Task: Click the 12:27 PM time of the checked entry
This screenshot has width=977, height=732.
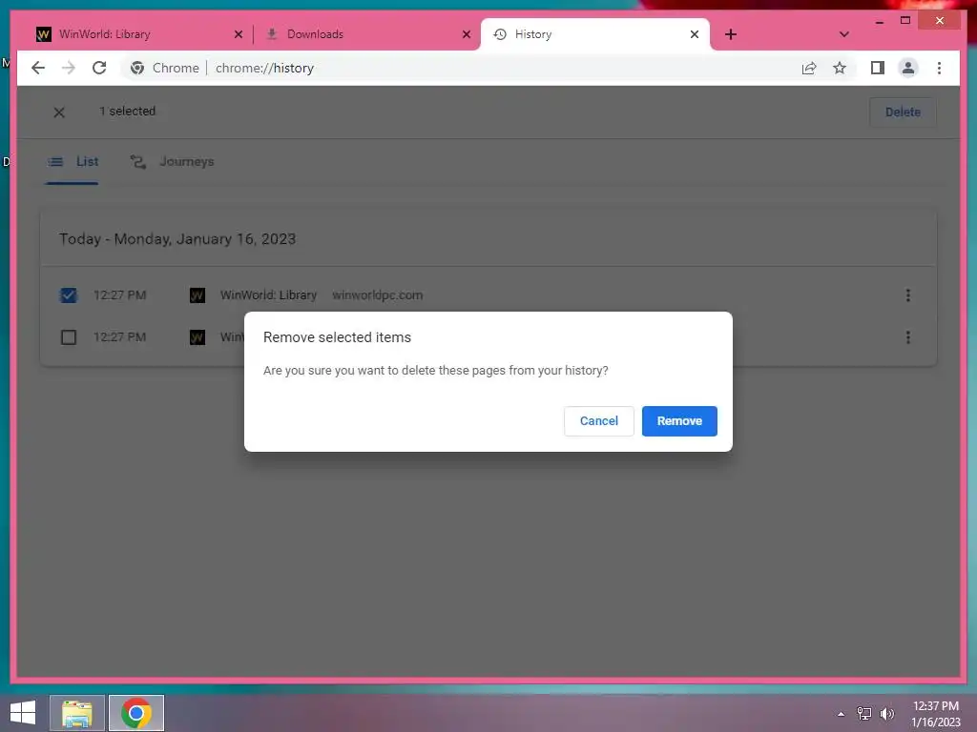Action: tap(119, 295)
